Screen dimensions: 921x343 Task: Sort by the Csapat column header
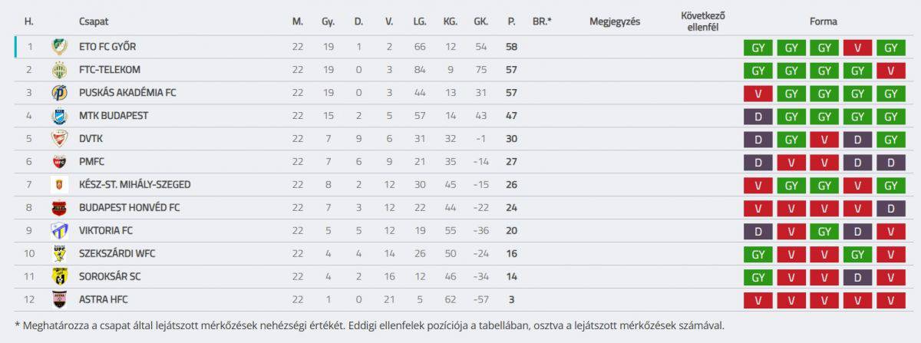tap(94, 21)
